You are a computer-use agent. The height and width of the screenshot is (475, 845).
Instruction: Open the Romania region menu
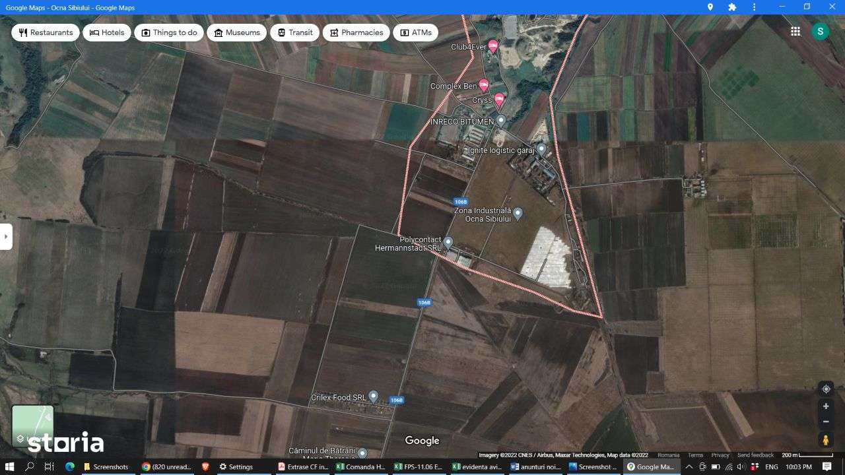point(668,455)
